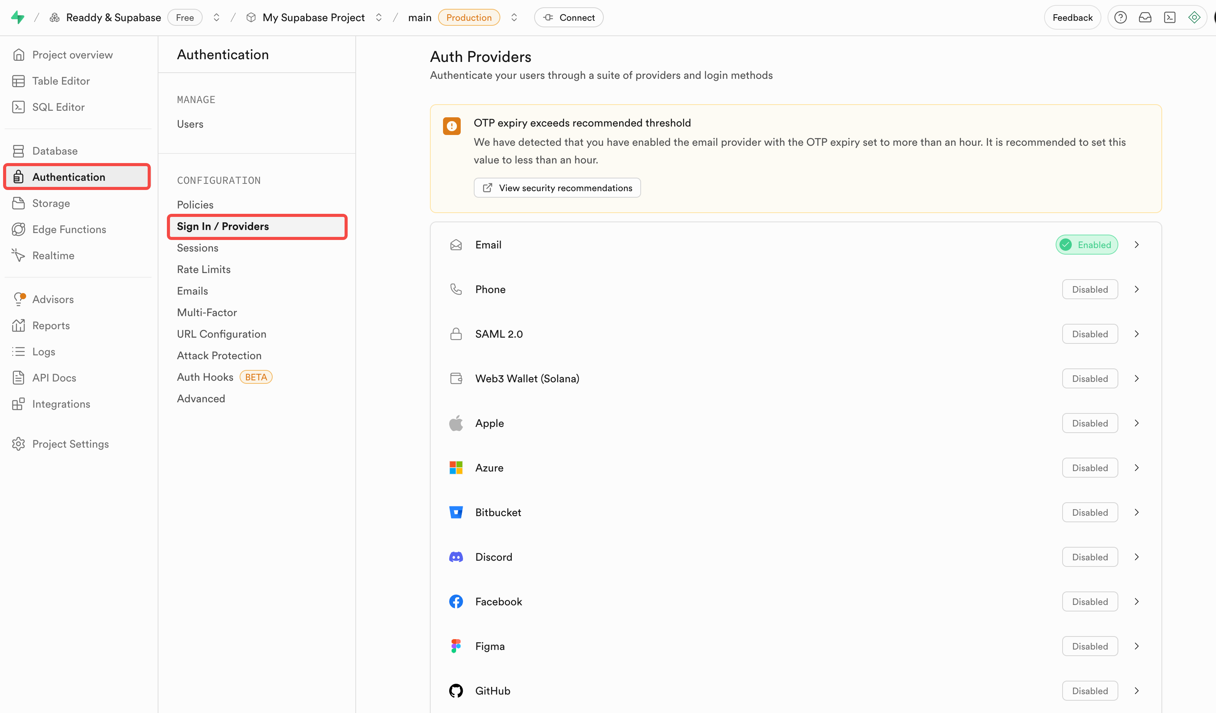
Task: Open Rate Limits configuration page
Action: point(204,269)
